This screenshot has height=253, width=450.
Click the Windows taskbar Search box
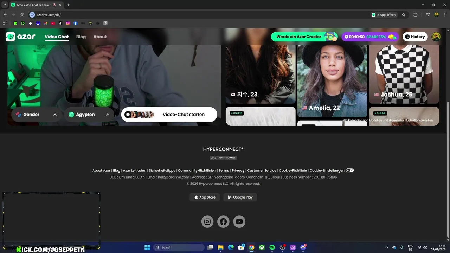tap(179, 247)
